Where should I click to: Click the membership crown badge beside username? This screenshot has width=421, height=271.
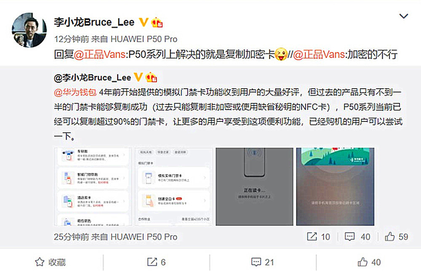point(157,22)
